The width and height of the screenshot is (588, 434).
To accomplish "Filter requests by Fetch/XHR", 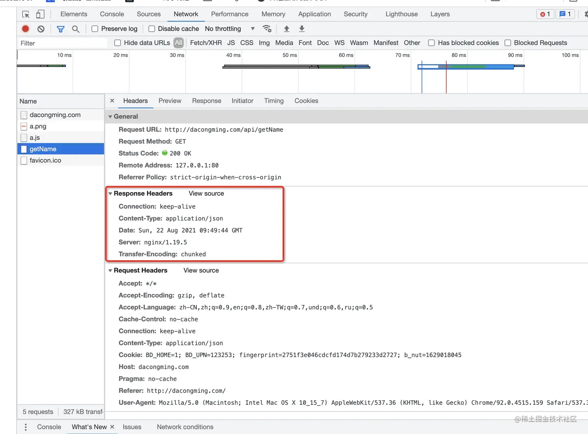I will pyautogui.click(x=206, y=43).
